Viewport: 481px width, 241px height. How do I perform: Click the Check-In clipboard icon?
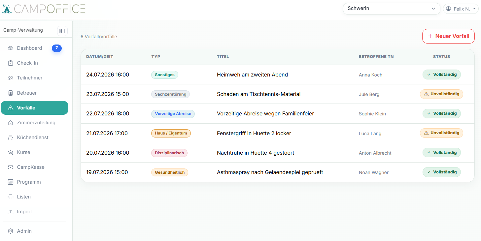11,63
